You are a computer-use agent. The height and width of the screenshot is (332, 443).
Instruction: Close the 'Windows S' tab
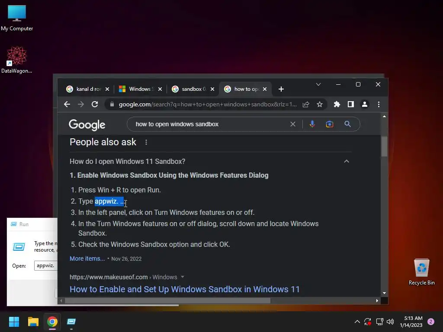[160, 89]
